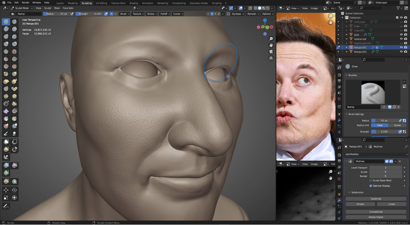Click the Blender logo menu icon
The height and width of the screenshot is (225, 410).
3,2
